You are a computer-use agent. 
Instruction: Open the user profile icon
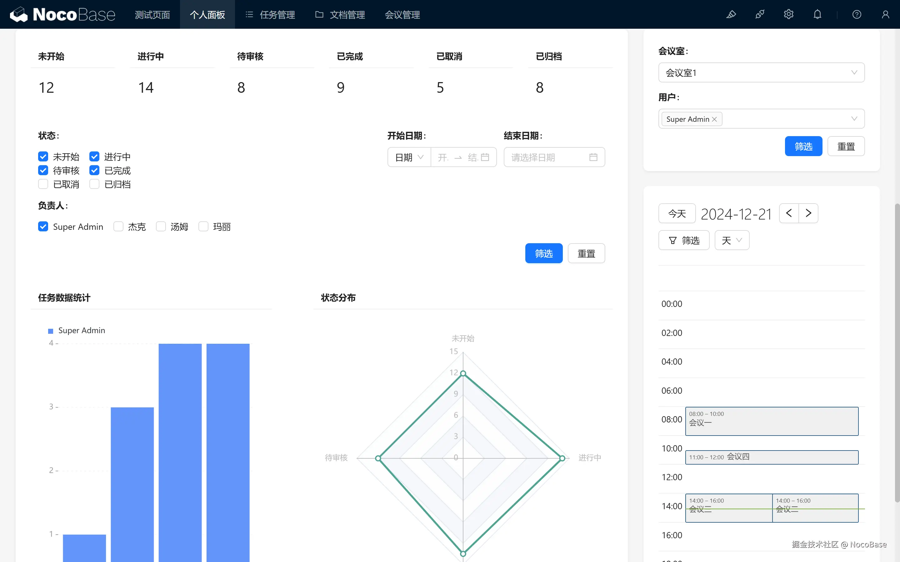885,14
